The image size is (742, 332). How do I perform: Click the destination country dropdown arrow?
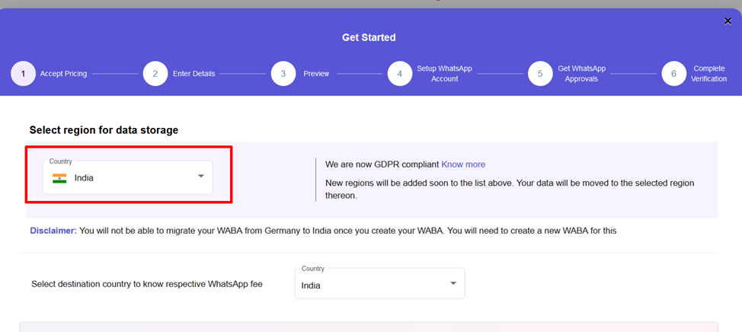click(453, 283)
